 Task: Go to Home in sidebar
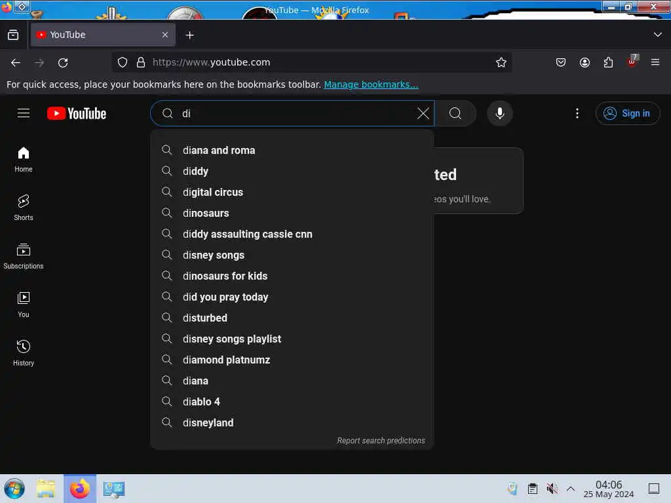(x=24, y=160)
